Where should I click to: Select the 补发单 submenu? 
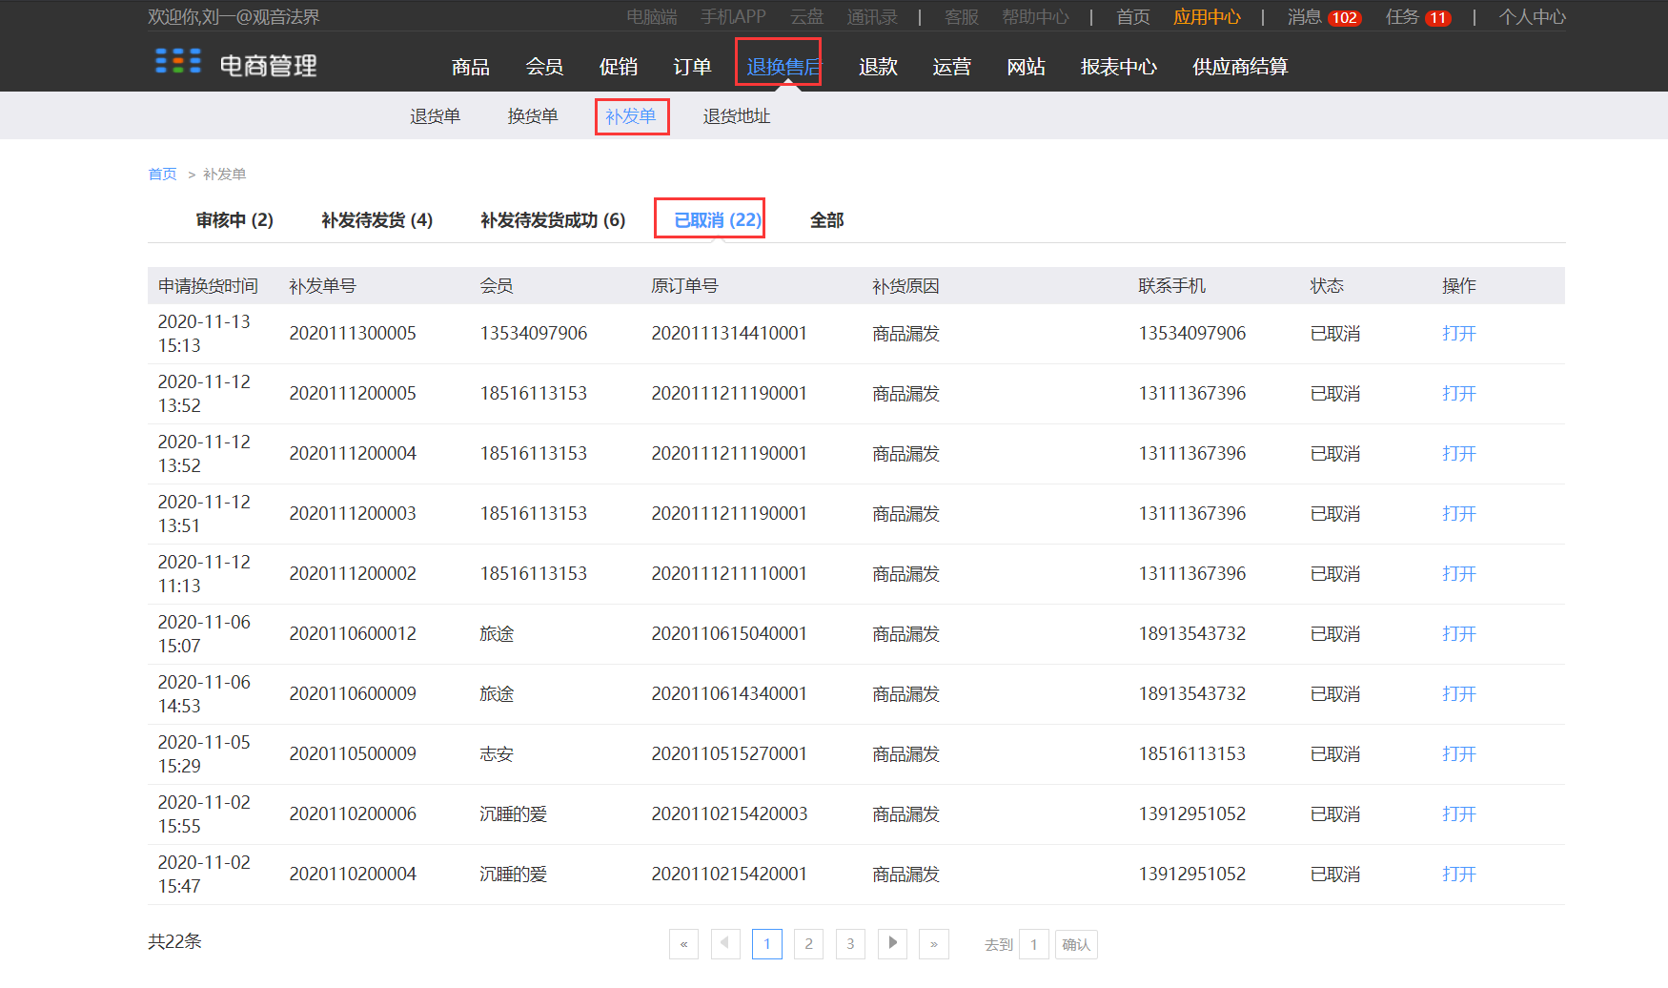tap(630, 116)
